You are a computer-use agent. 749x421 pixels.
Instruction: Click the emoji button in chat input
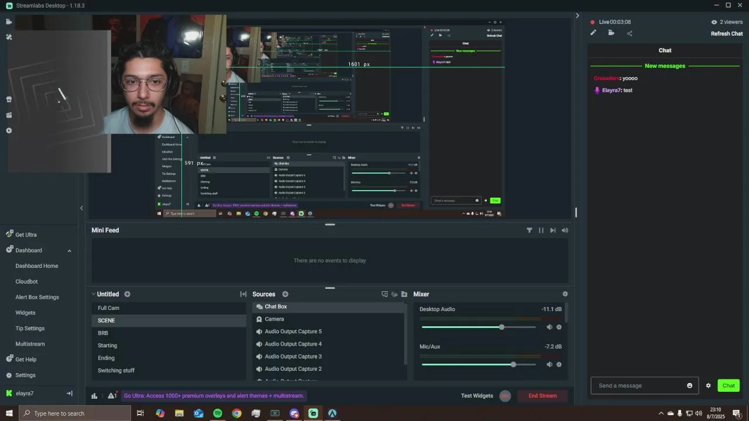[x=689, y=386]
